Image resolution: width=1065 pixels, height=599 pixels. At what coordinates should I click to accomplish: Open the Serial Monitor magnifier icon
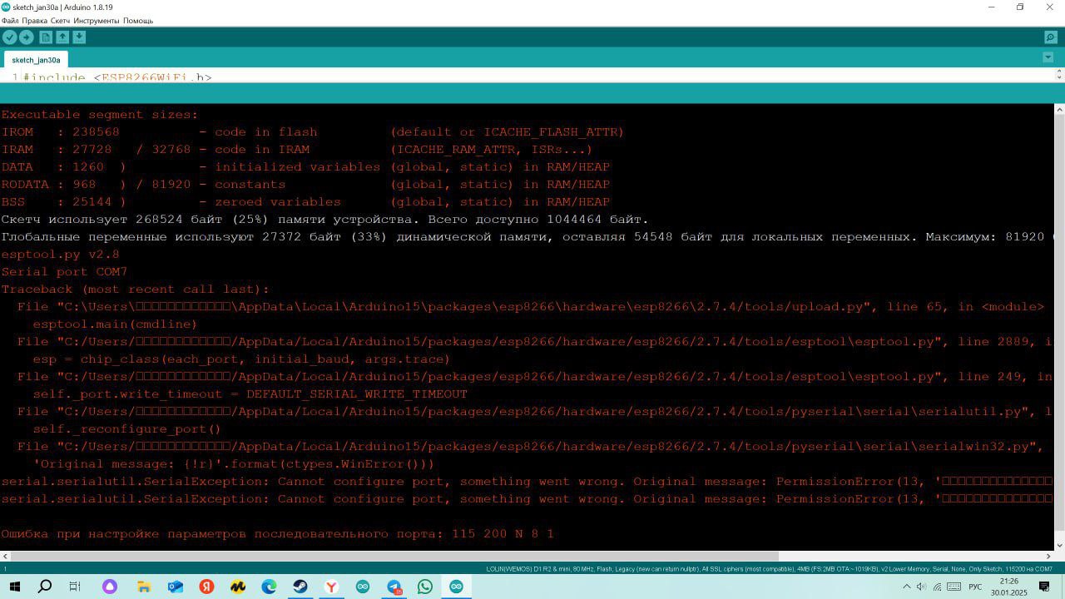[1050, 37]
